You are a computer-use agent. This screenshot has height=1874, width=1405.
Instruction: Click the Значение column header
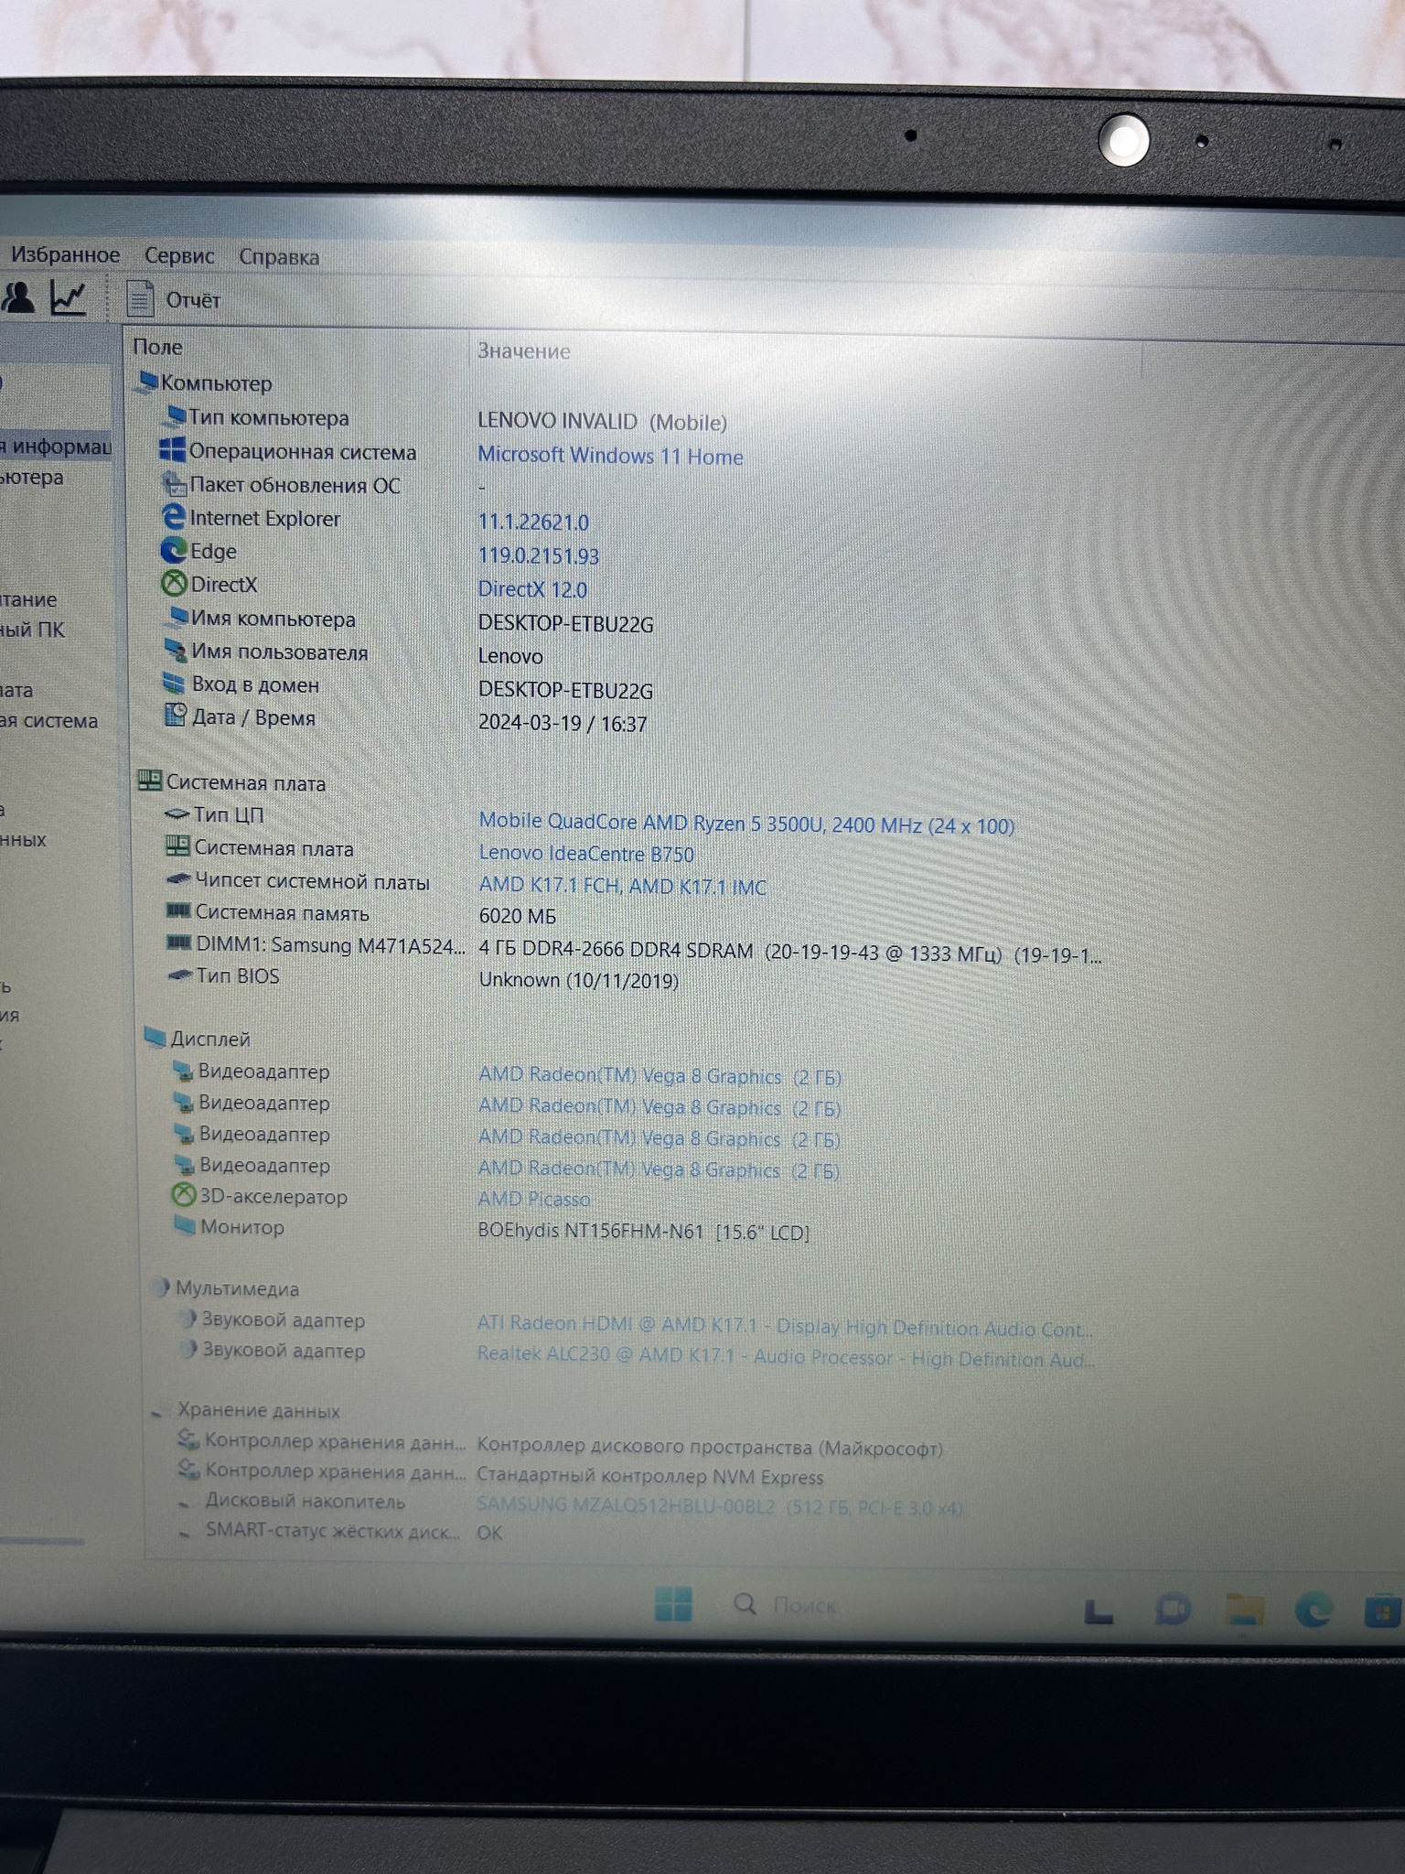(524, 351)
